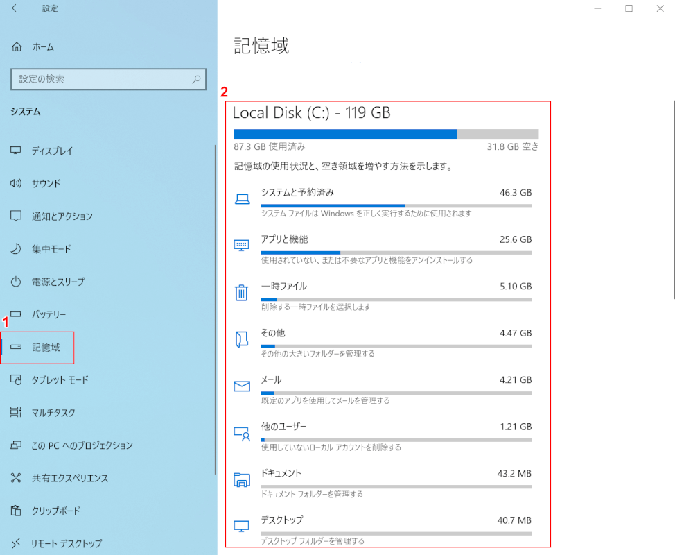Image resolution: width=675 pixels, height=555 pixels.
Task: Click the trash can icon for temporary files
Action: click(x=242, y=293)
